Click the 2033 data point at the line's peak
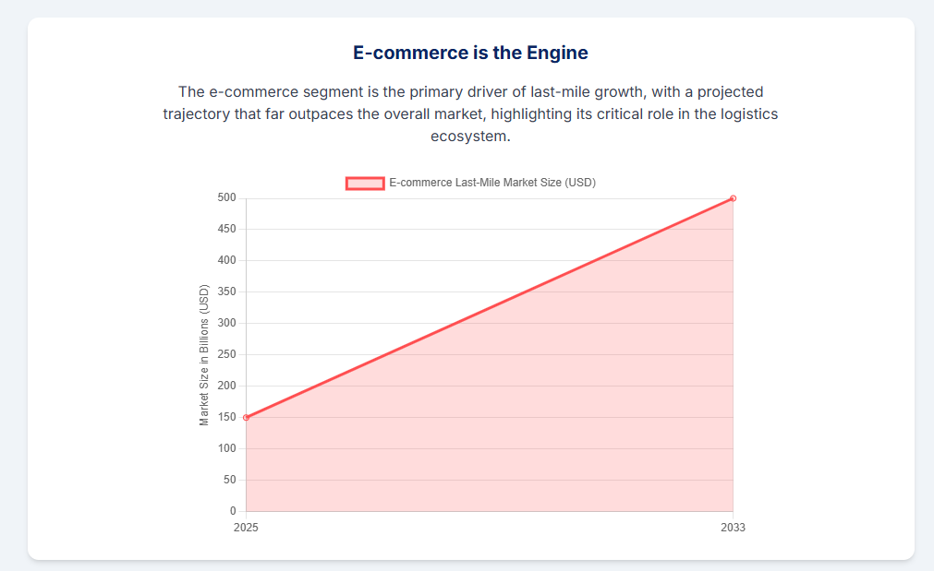 733,198
